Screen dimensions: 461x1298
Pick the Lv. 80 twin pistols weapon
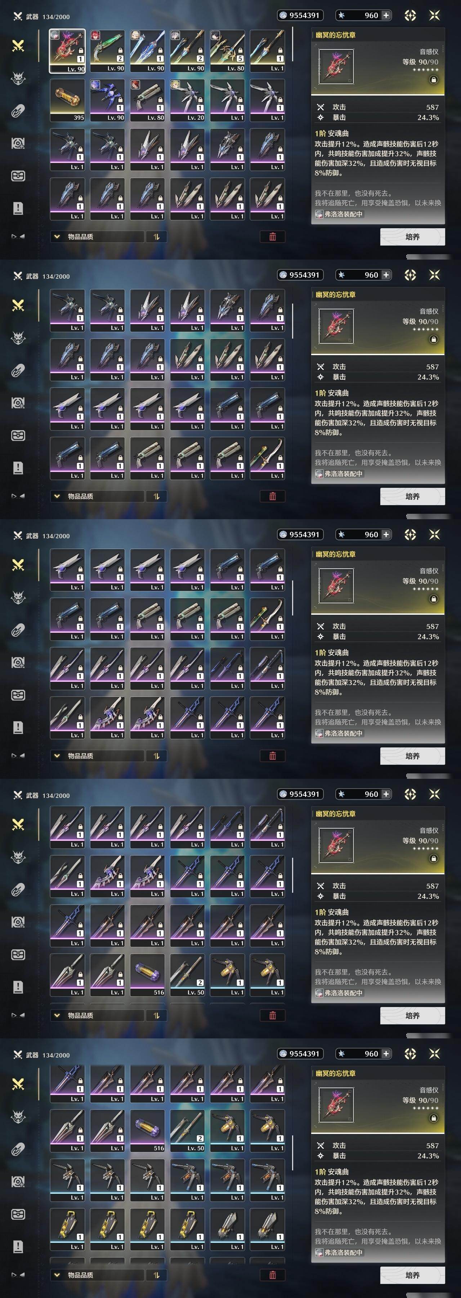147,100
